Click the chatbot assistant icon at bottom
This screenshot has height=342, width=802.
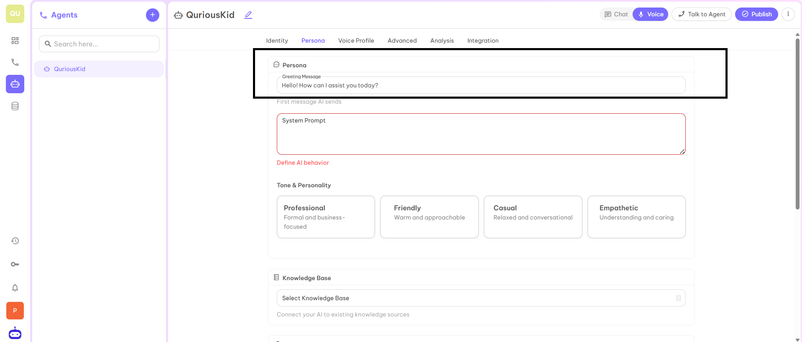tap(15, 333)
